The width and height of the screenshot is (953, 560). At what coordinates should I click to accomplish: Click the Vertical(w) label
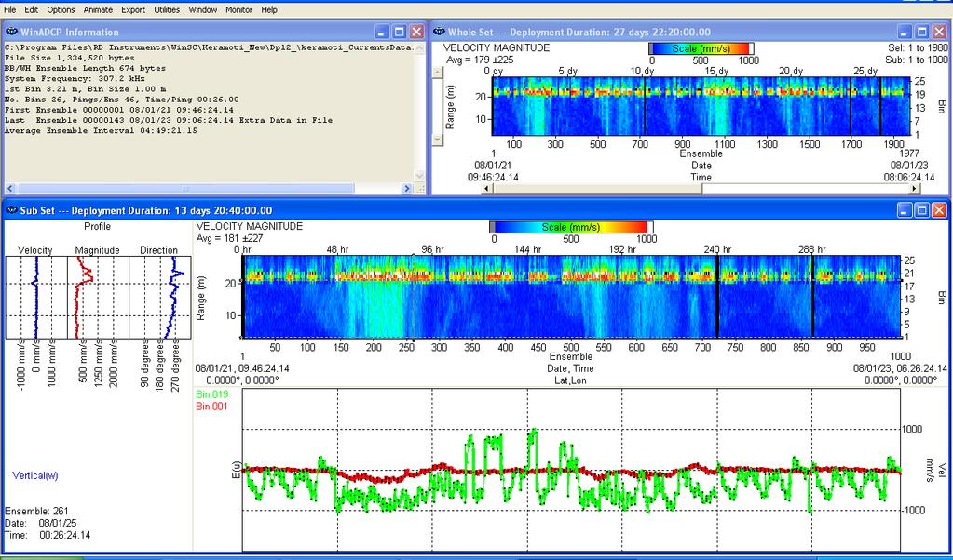point(35,475)
